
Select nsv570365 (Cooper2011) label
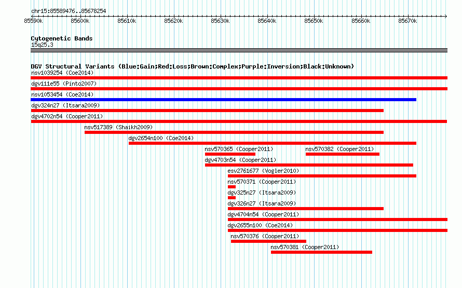(239, 149)
